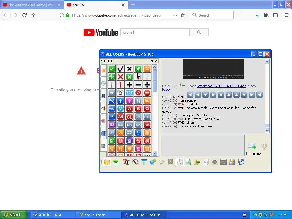Switch to VM2 - BeeBEEP taskbar window
The image size is (292, 219).
tap(98, 215)
